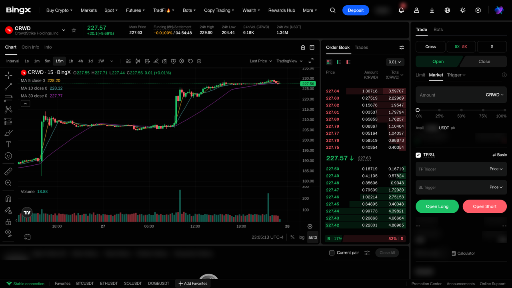Click the Cross margin mode button
This screenshot has width=512, height=288.
430,47
